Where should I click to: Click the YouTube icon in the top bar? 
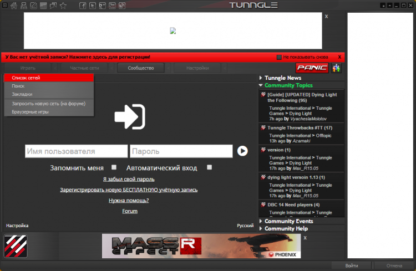(112, 6)
